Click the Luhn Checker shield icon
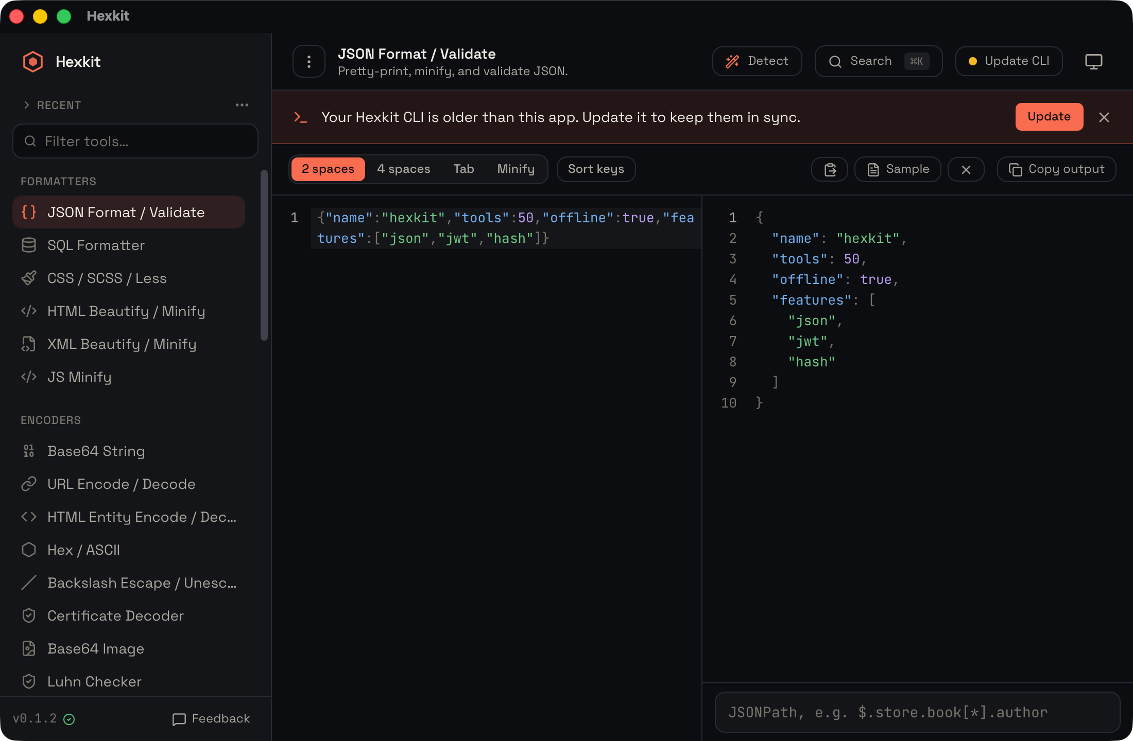Image resolution: width=1133 pixels, height=741 pixels. [x=29, y=681]
